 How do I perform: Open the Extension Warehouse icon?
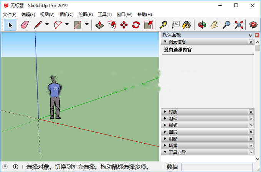point(253,25)
